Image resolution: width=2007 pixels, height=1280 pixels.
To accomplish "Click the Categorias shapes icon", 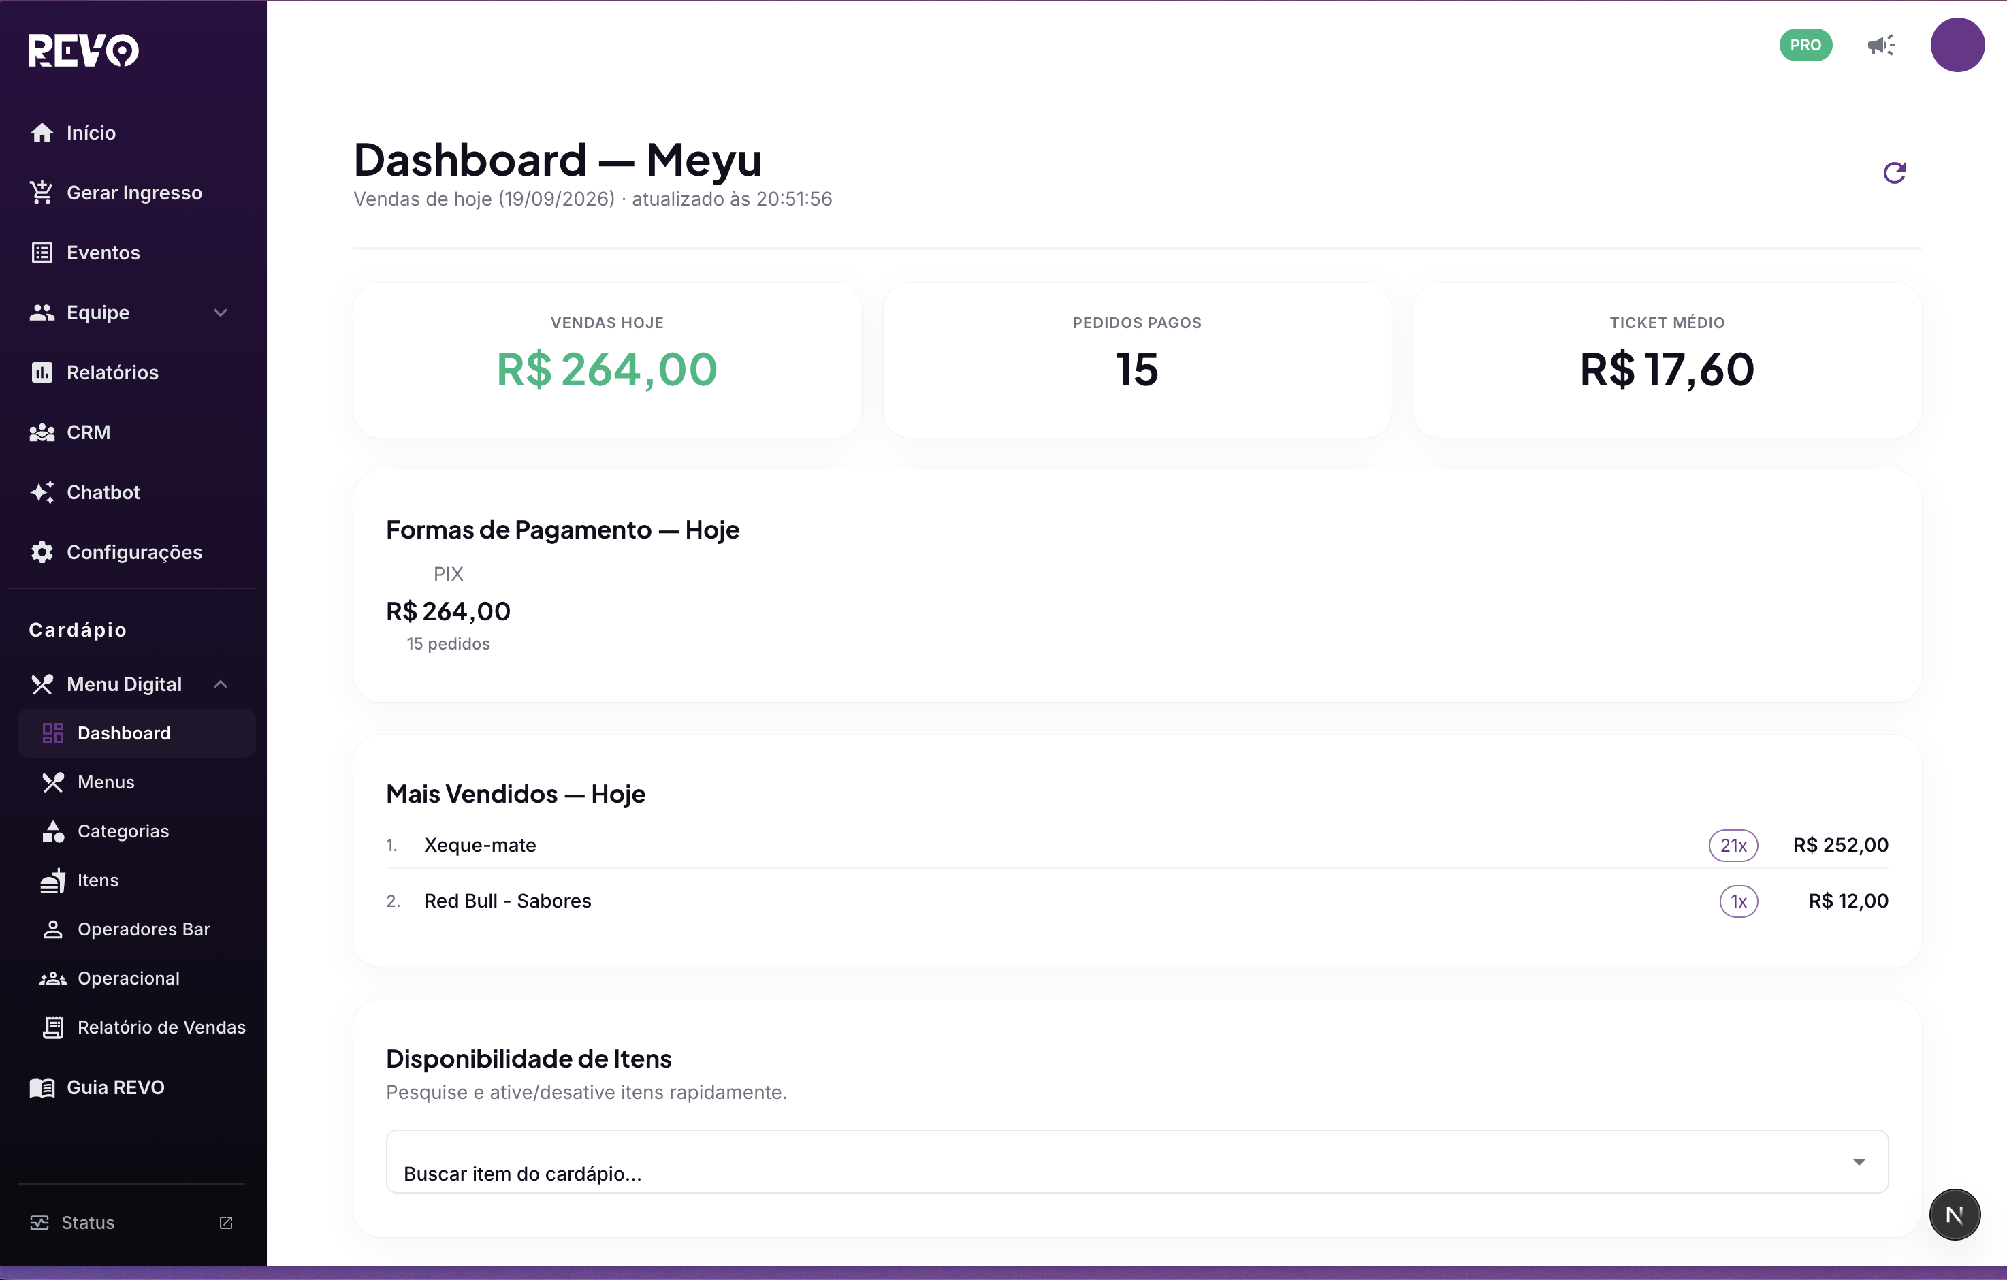I will click(x=52, y=832).
